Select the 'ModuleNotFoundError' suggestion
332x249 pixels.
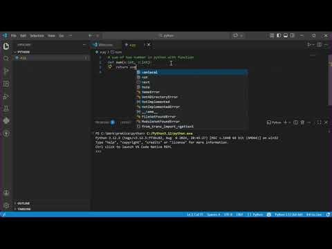pyautogui.click(x=192, y=122)
